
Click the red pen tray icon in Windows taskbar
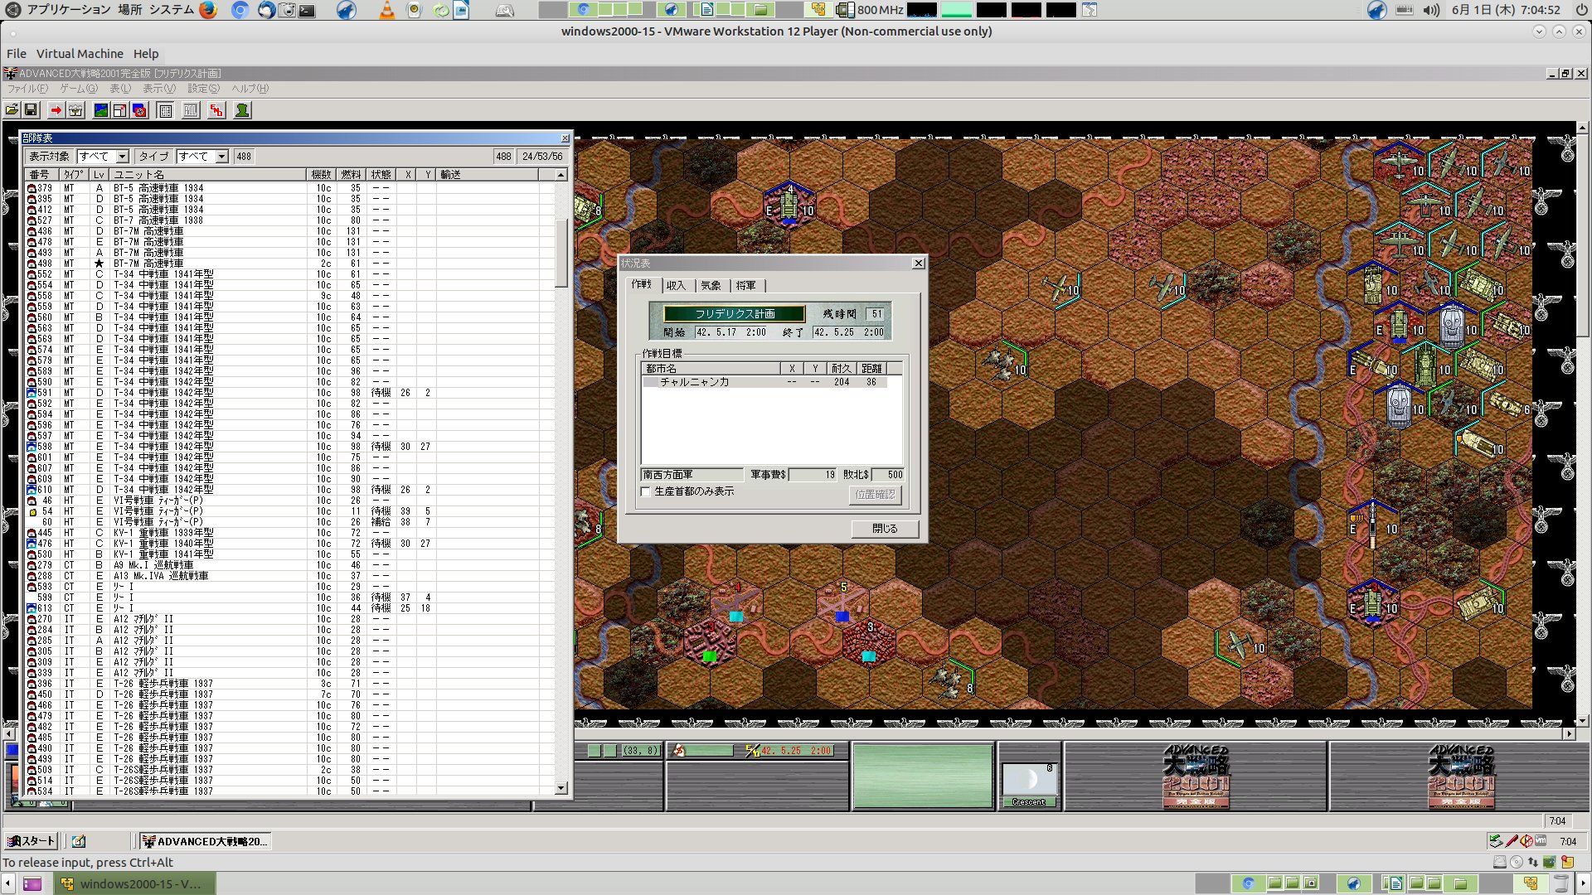1512,841
